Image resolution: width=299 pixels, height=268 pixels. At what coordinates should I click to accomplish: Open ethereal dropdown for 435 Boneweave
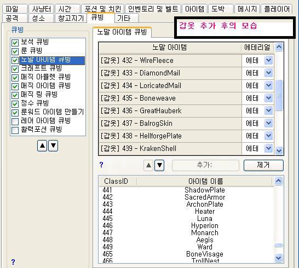(268, 98)
